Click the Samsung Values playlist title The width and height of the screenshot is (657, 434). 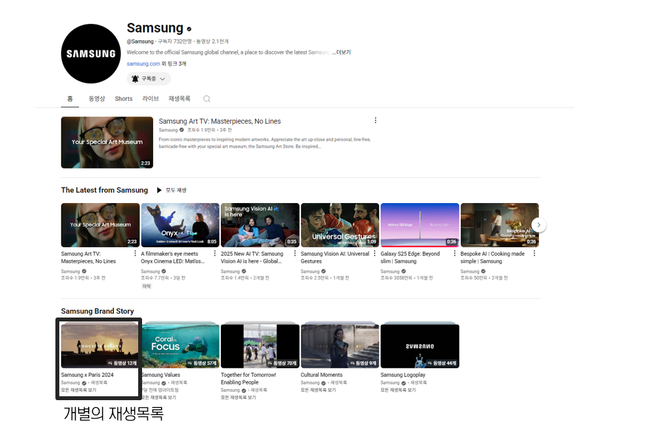162,375
